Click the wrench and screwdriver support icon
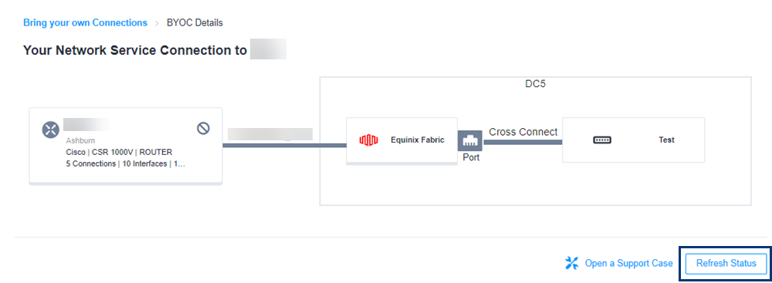 571,263
